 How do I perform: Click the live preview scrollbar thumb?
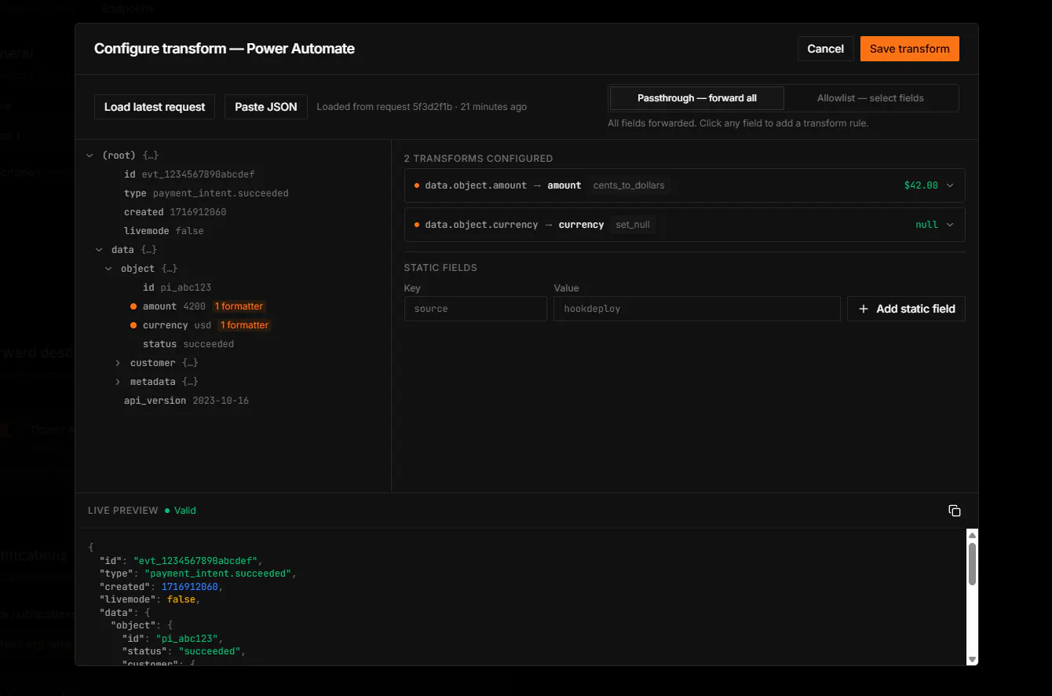[972, 563]
